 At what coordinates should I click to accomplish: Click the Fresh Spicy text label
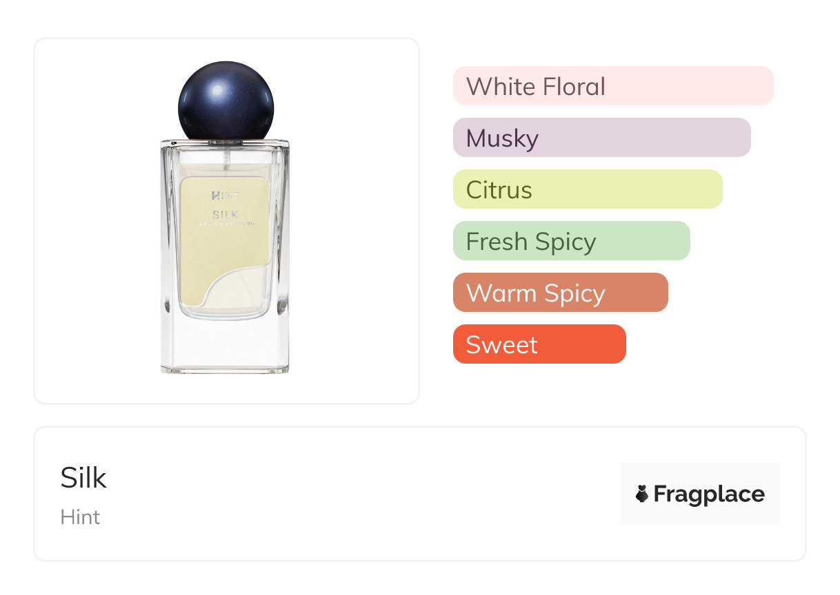[531, 242]
